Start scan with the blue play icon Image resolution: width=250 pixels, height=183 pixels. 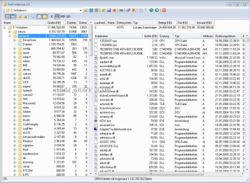point(91,10)
